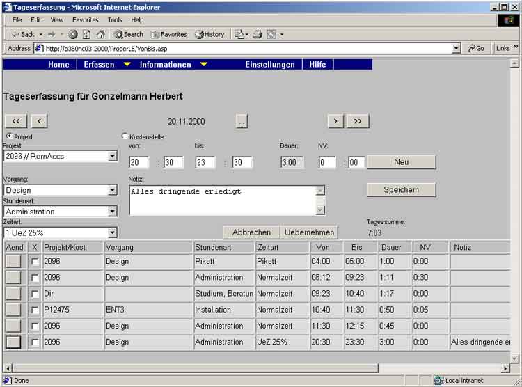This screenshot has height=387, width=522.
Task: Click the edit button of 08:12 row
Action: point(13,277)
